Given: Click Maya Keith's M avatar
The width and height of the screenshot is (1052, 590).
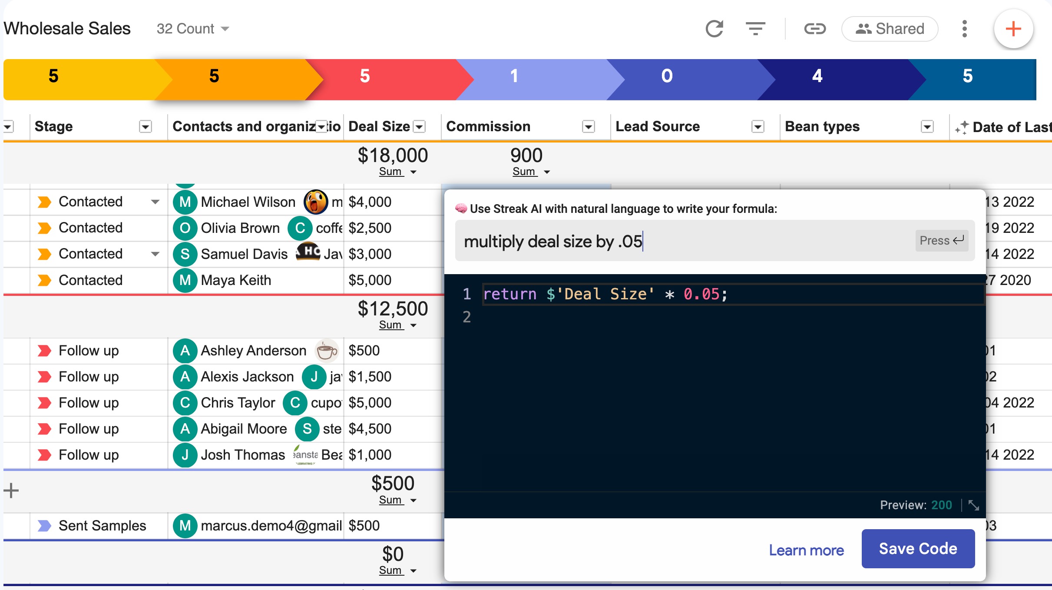Looking at the screenshot, I should (x=185, y=280).
